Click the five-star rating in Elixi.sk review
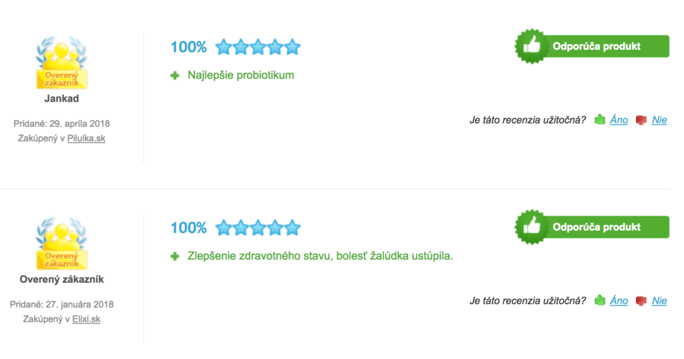Screen dimensions: 684x359 coord(258,228)
